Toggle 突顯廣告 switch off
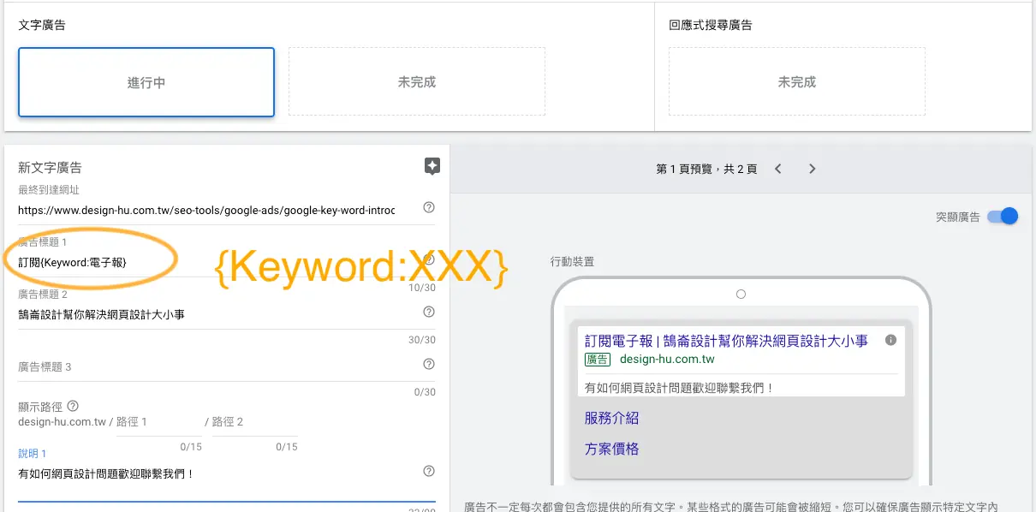 (1003, 217)
